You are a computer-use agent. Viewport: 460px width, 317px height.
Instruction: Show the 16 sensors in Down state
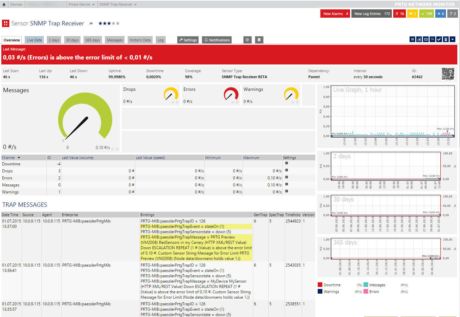point(400,14)
